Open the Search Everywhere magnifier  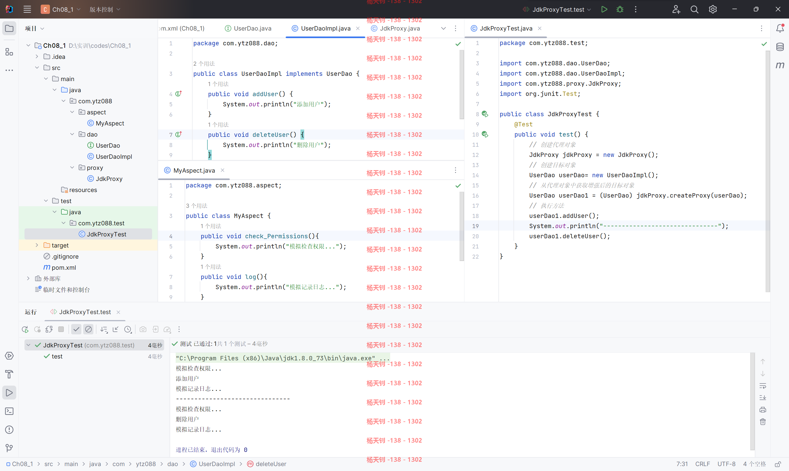click(x=694, y=9)
